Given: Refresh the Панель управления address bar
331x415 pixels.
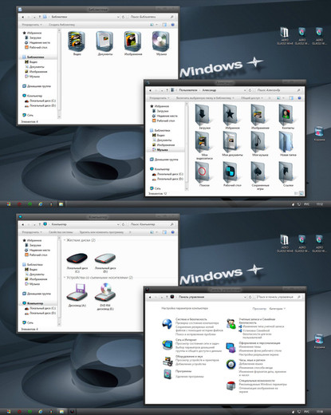Looking at the screenshot, I should [x=250, y=297].
